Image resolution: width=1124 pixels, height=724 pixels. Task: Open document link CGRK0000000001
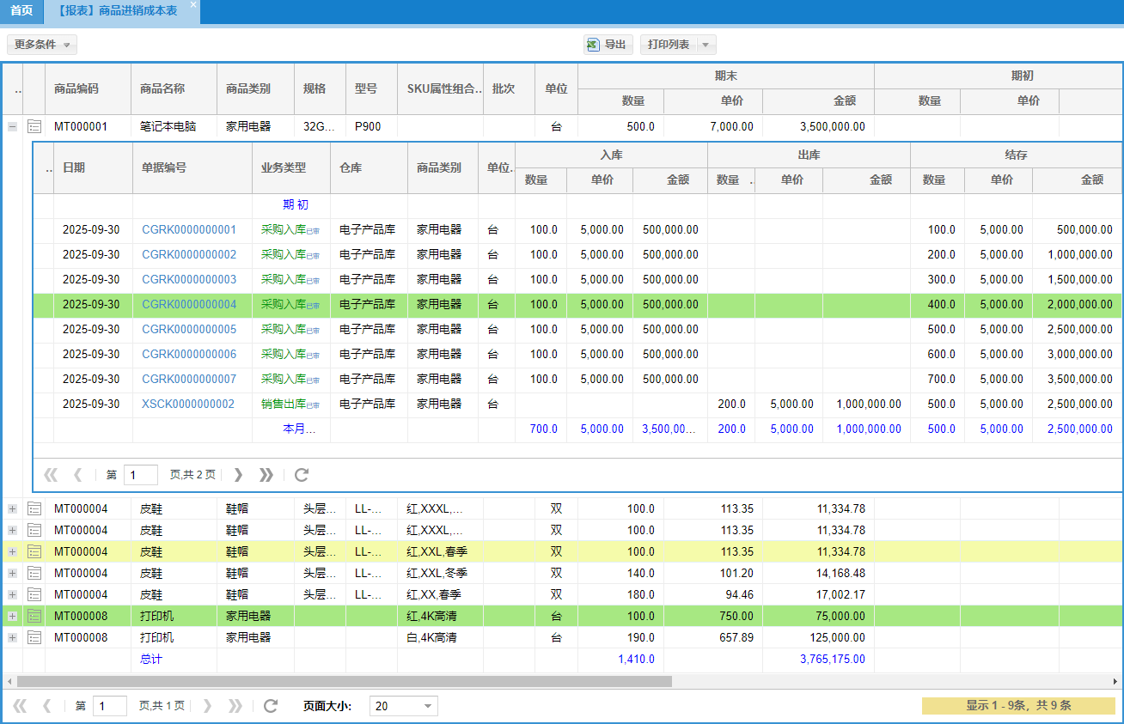(188, 229)
